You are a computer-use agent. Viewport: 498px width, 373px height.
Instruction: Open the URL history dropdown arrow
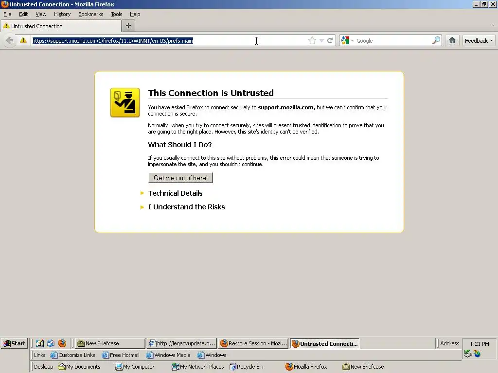321,41
